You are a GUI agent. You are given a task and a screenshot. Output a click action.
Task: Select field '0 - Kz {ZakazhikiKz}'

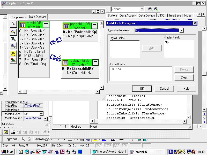point(78,68)
